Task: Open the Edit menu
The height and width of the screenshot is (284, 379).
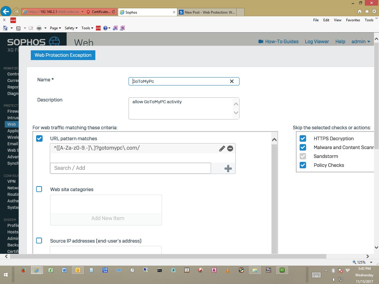Action: coord(326,20)
